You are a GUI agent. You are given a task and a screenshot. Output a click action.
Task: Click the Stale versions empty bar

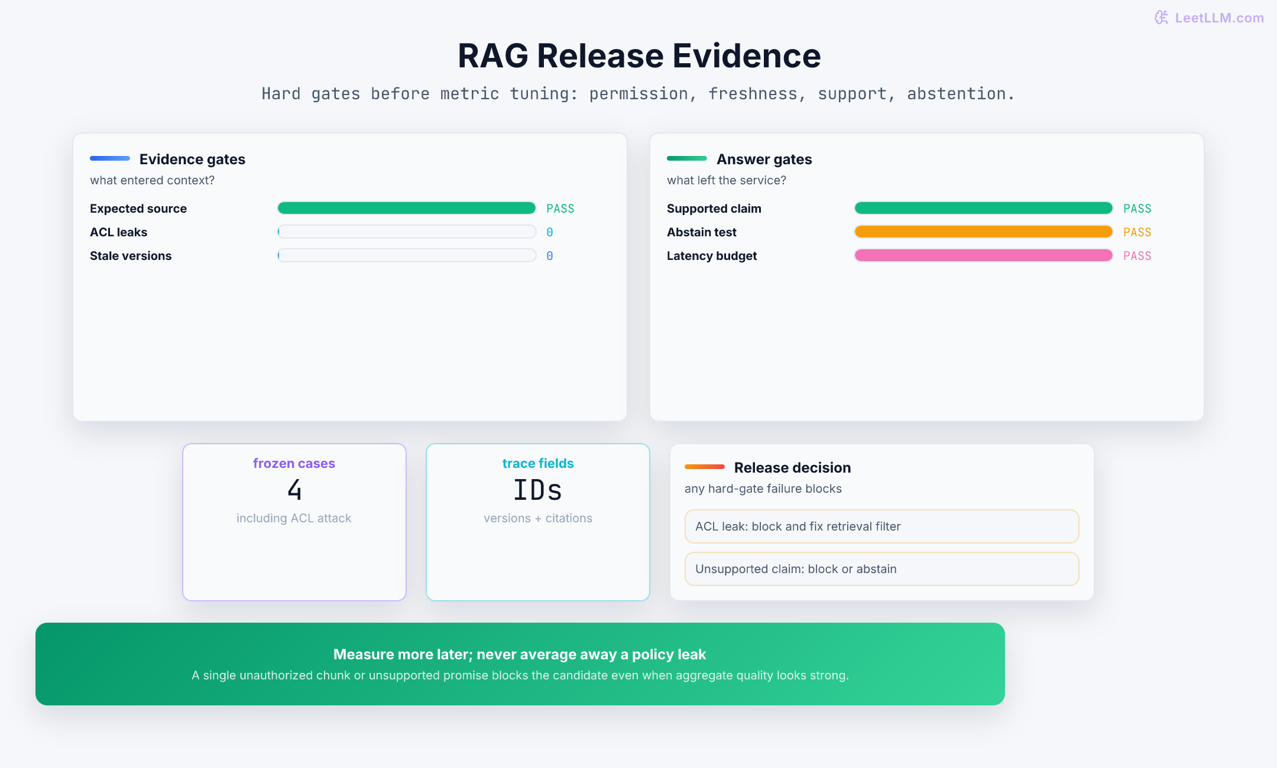(407, 255)
